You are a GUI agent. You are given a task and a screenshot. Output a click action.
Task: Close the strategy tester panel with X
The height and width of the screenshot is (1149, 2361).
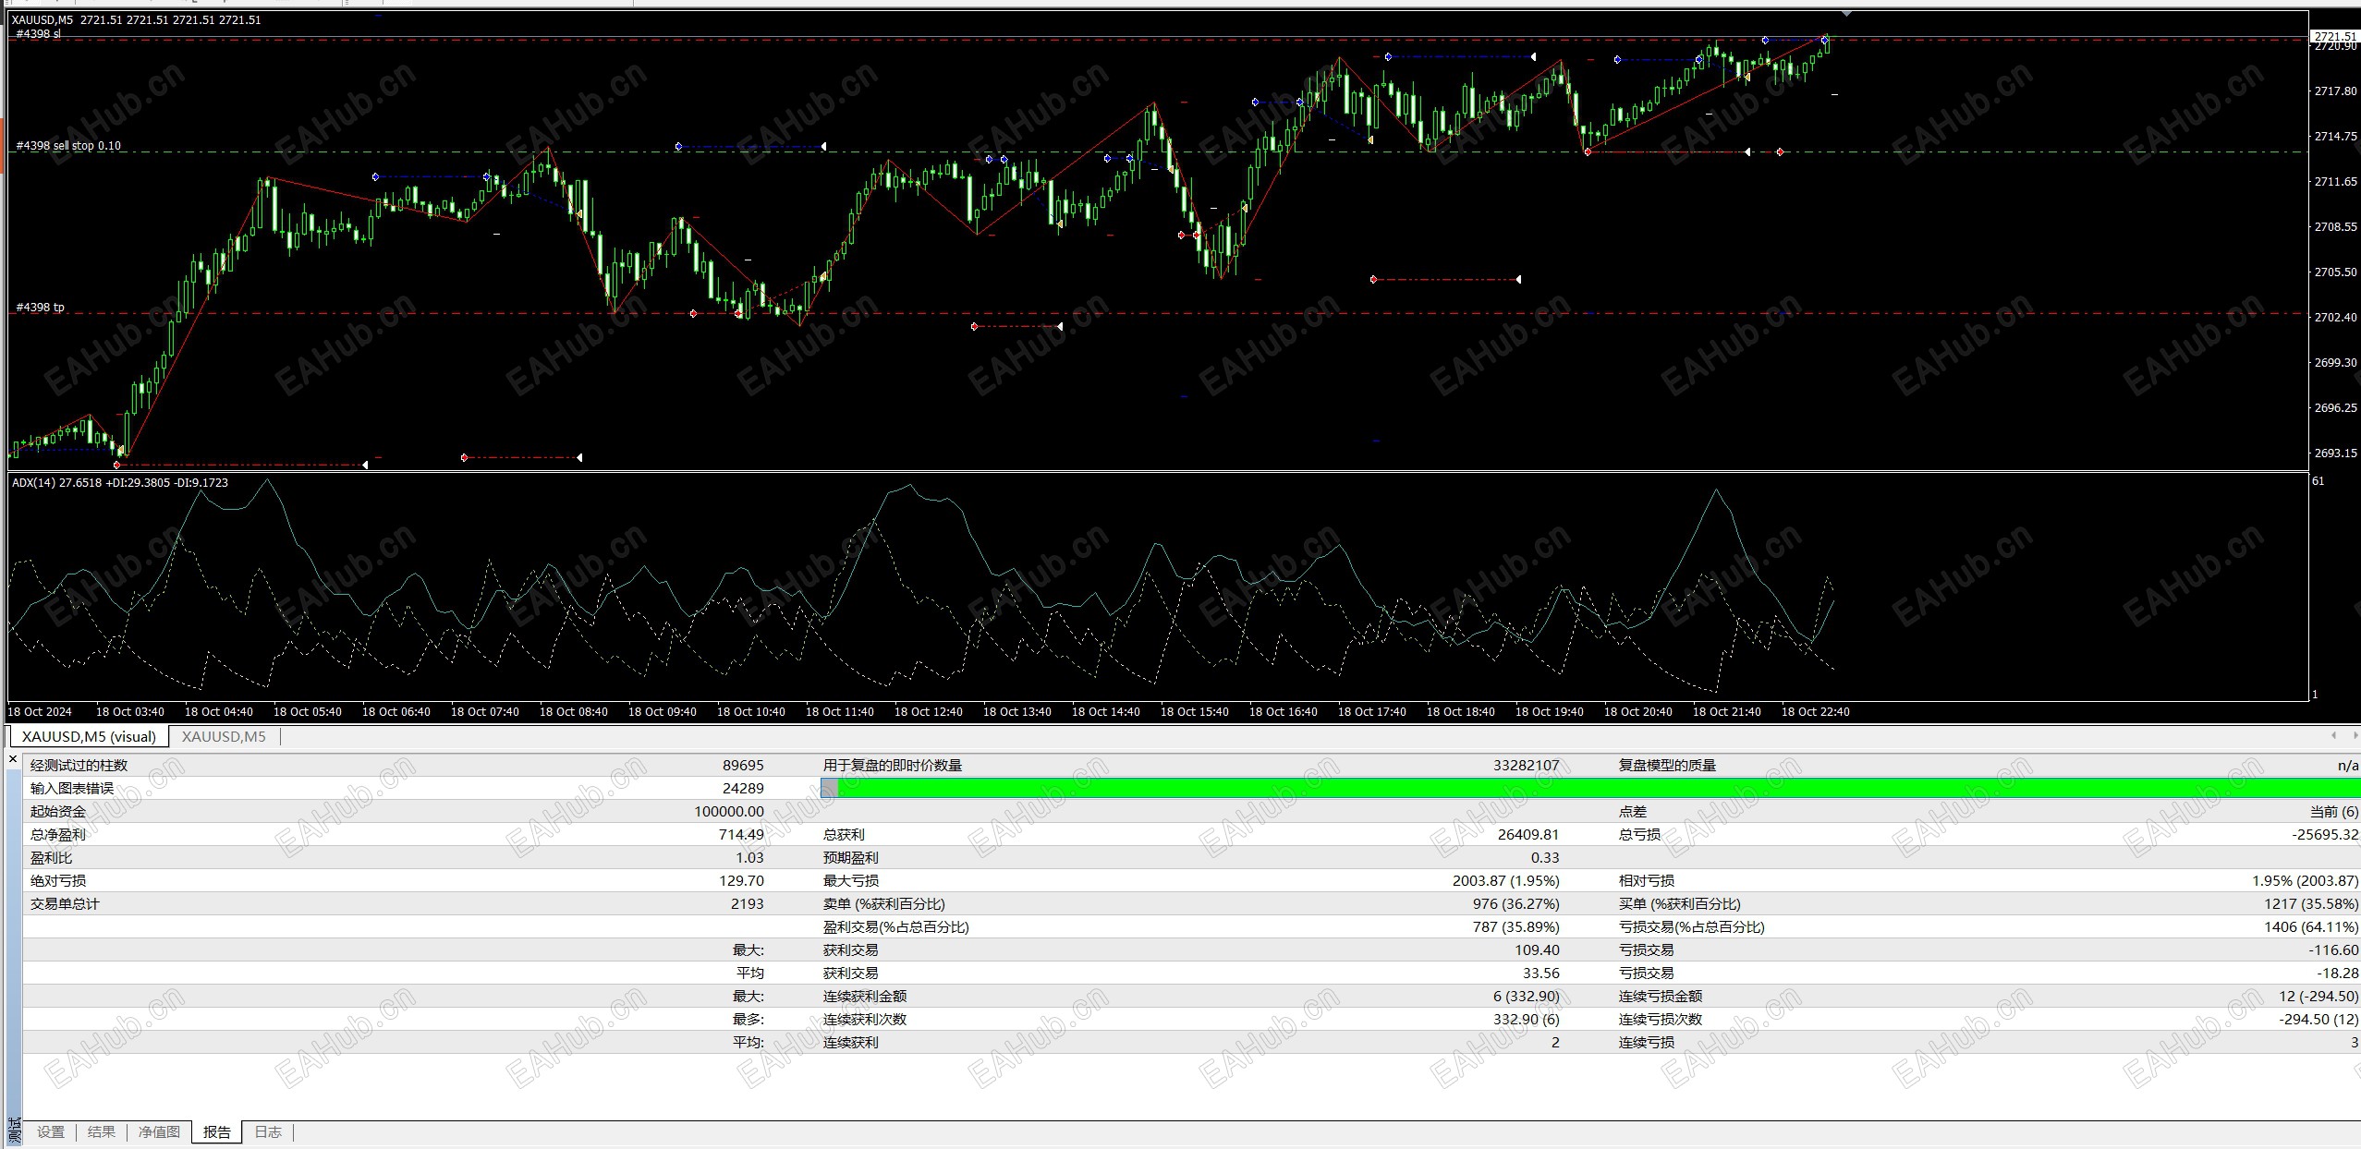tap(13, 759)
